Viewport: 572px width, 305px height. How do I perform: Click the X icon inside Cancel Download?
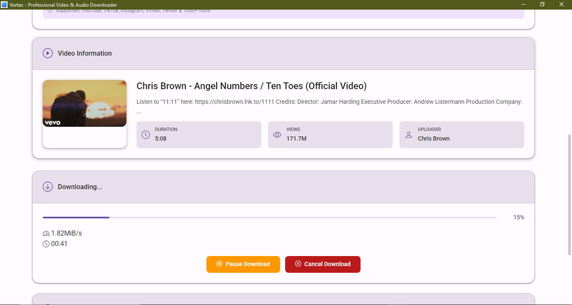pyautogui.click(x=298, y=264)
